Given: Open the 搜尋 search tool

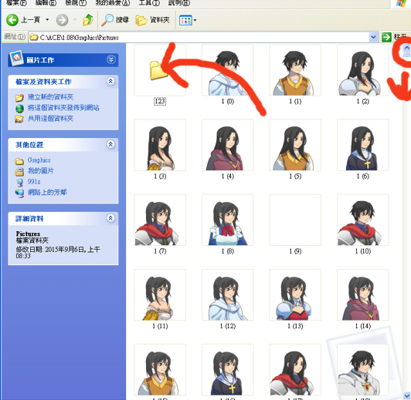Looking at the screenshot, I should tap(115, 20).
